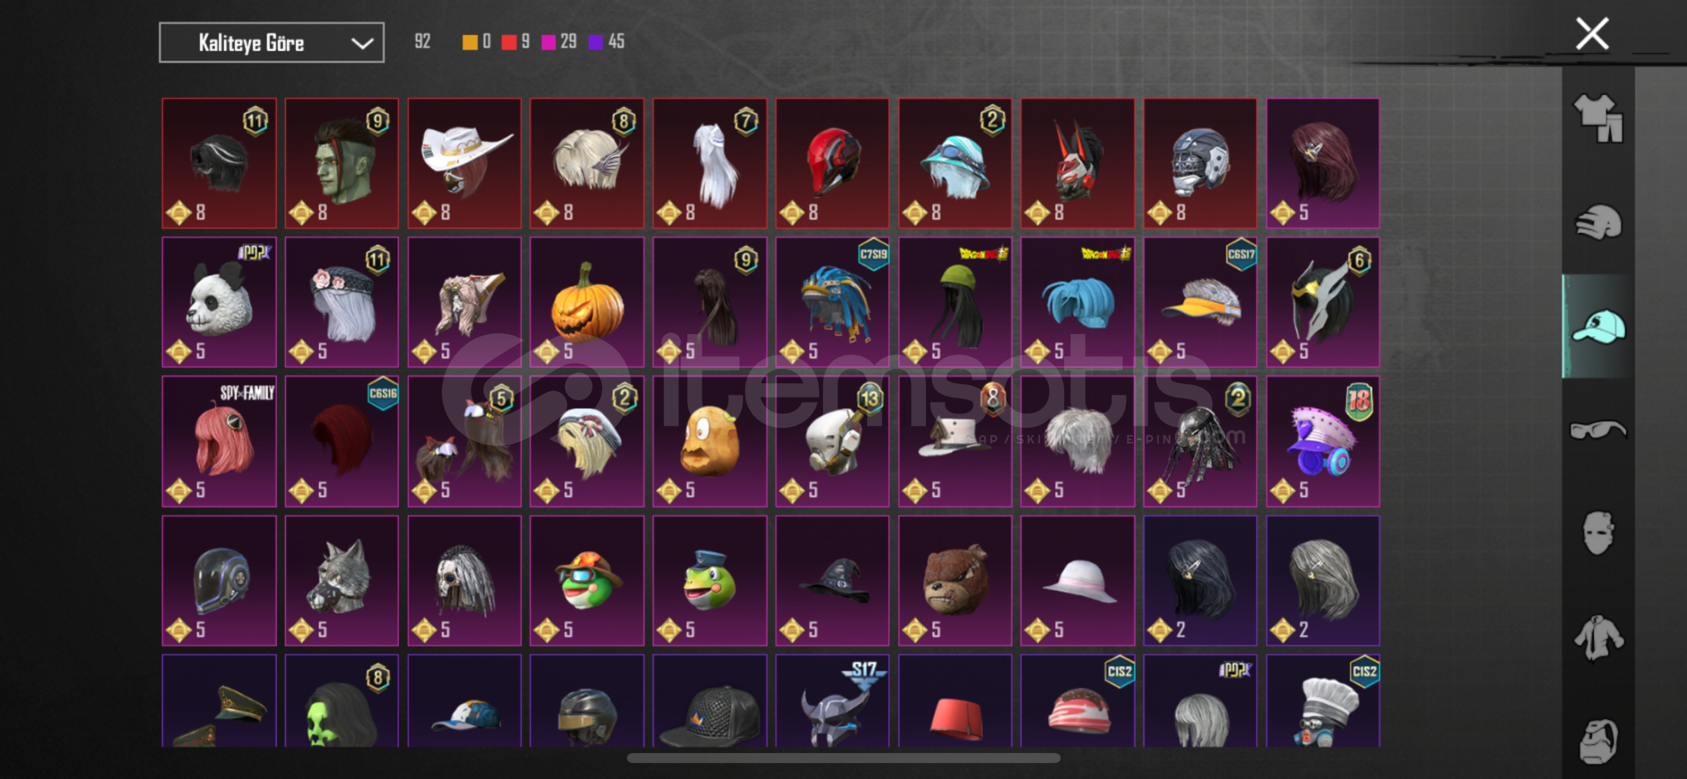Click the horizontal scrollbar at bottom
Image resolution: width=1687 pixels, height=779 pixels.
(843, 758)
